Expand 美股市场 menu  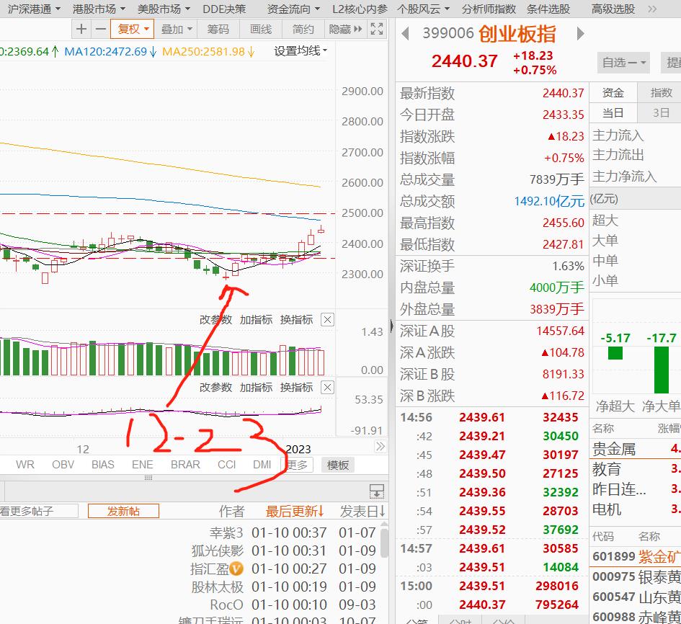(x=164, y=9)
